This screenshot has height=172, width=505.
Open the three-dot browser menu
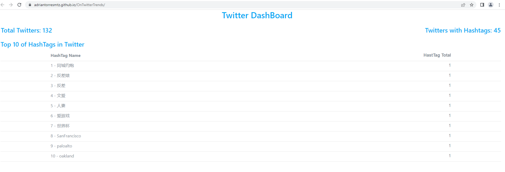pyautogui.click(x=499, y=4)
